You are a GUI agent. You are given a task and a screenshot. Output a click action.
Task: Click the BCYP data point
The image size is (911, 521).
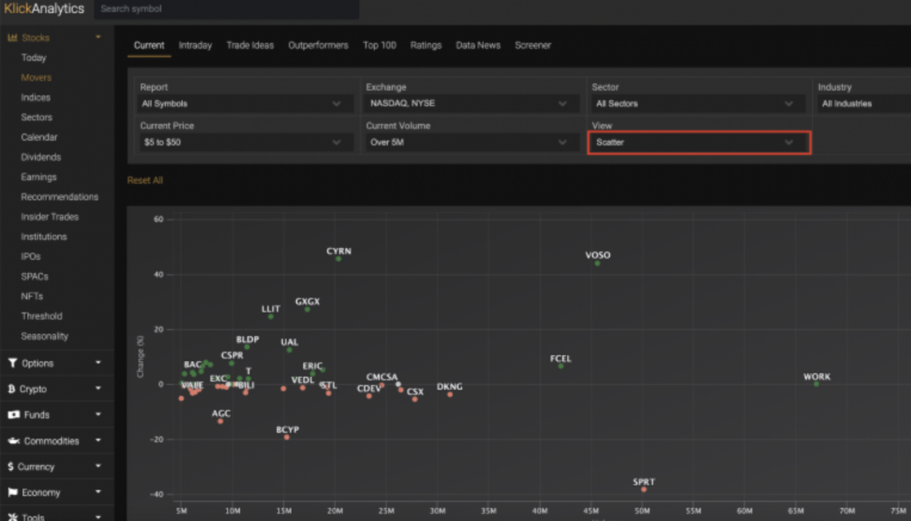[x=286, y=437]
